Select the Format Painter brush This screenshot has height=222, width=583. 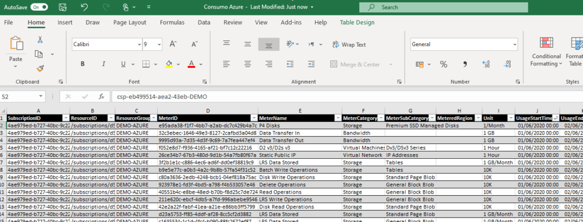[x=40, y=68]
